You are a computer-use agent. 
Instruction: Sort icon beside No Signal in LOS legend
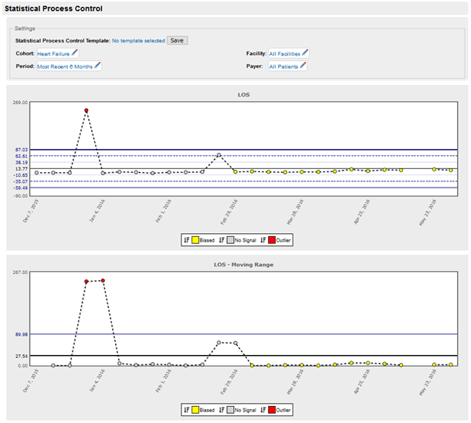click(x=222, y=240)
